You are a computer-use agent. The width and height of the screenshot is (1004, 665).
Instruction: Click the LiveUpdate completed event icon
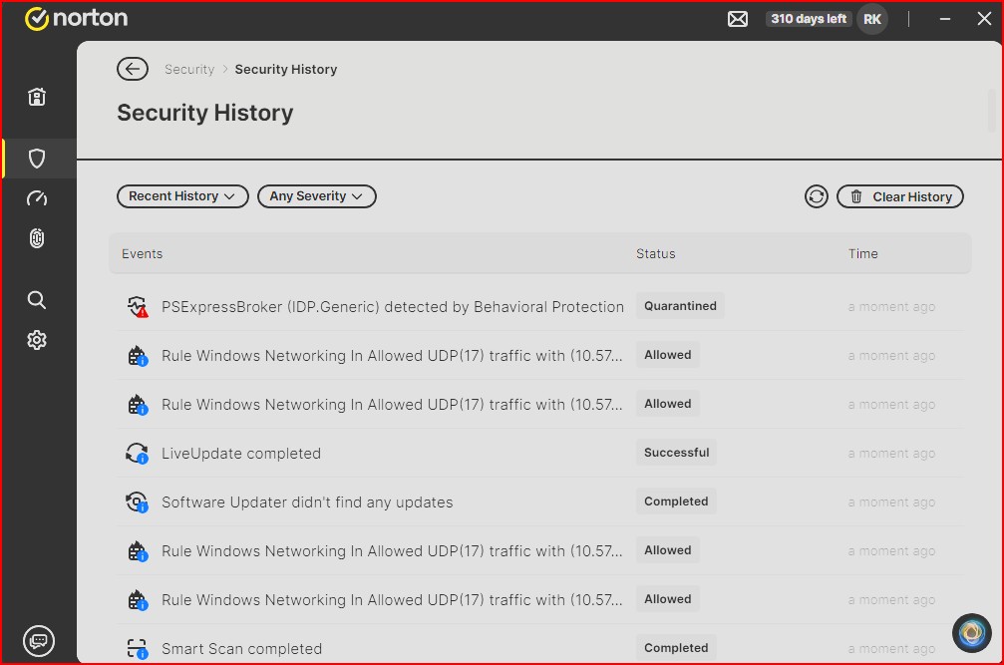137,454
